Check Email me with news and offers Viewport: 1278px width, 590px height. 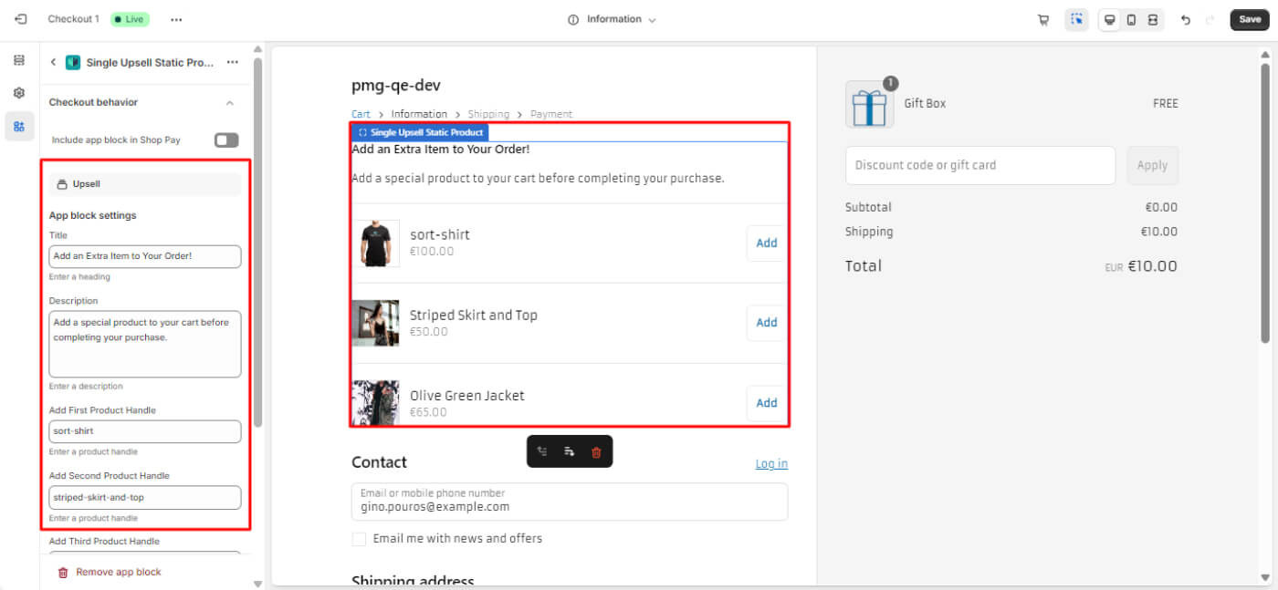359,539
